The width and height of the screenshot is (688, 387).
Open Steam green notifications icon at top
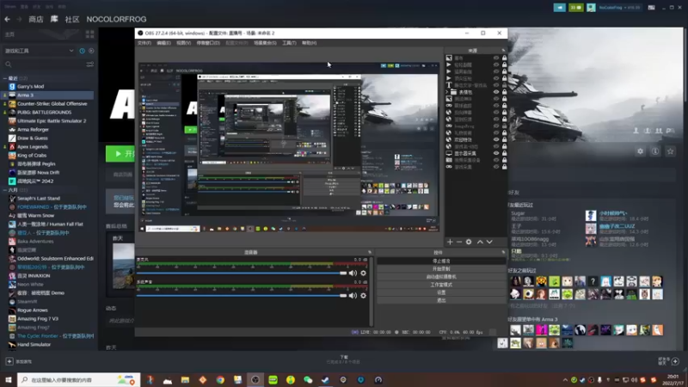[575, 8]
